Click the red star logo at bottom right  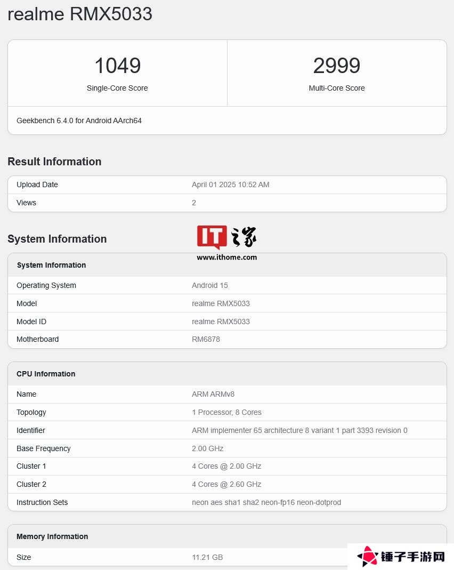pos(367,557)
